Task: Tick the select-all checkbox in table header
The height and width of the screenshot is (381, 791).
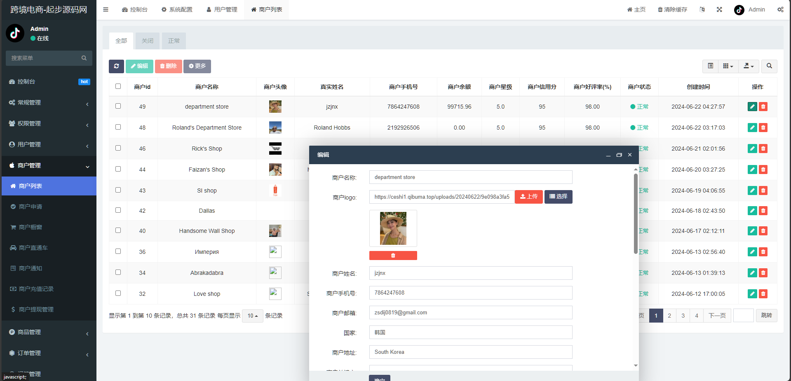Action: click(x=118, y=86)
